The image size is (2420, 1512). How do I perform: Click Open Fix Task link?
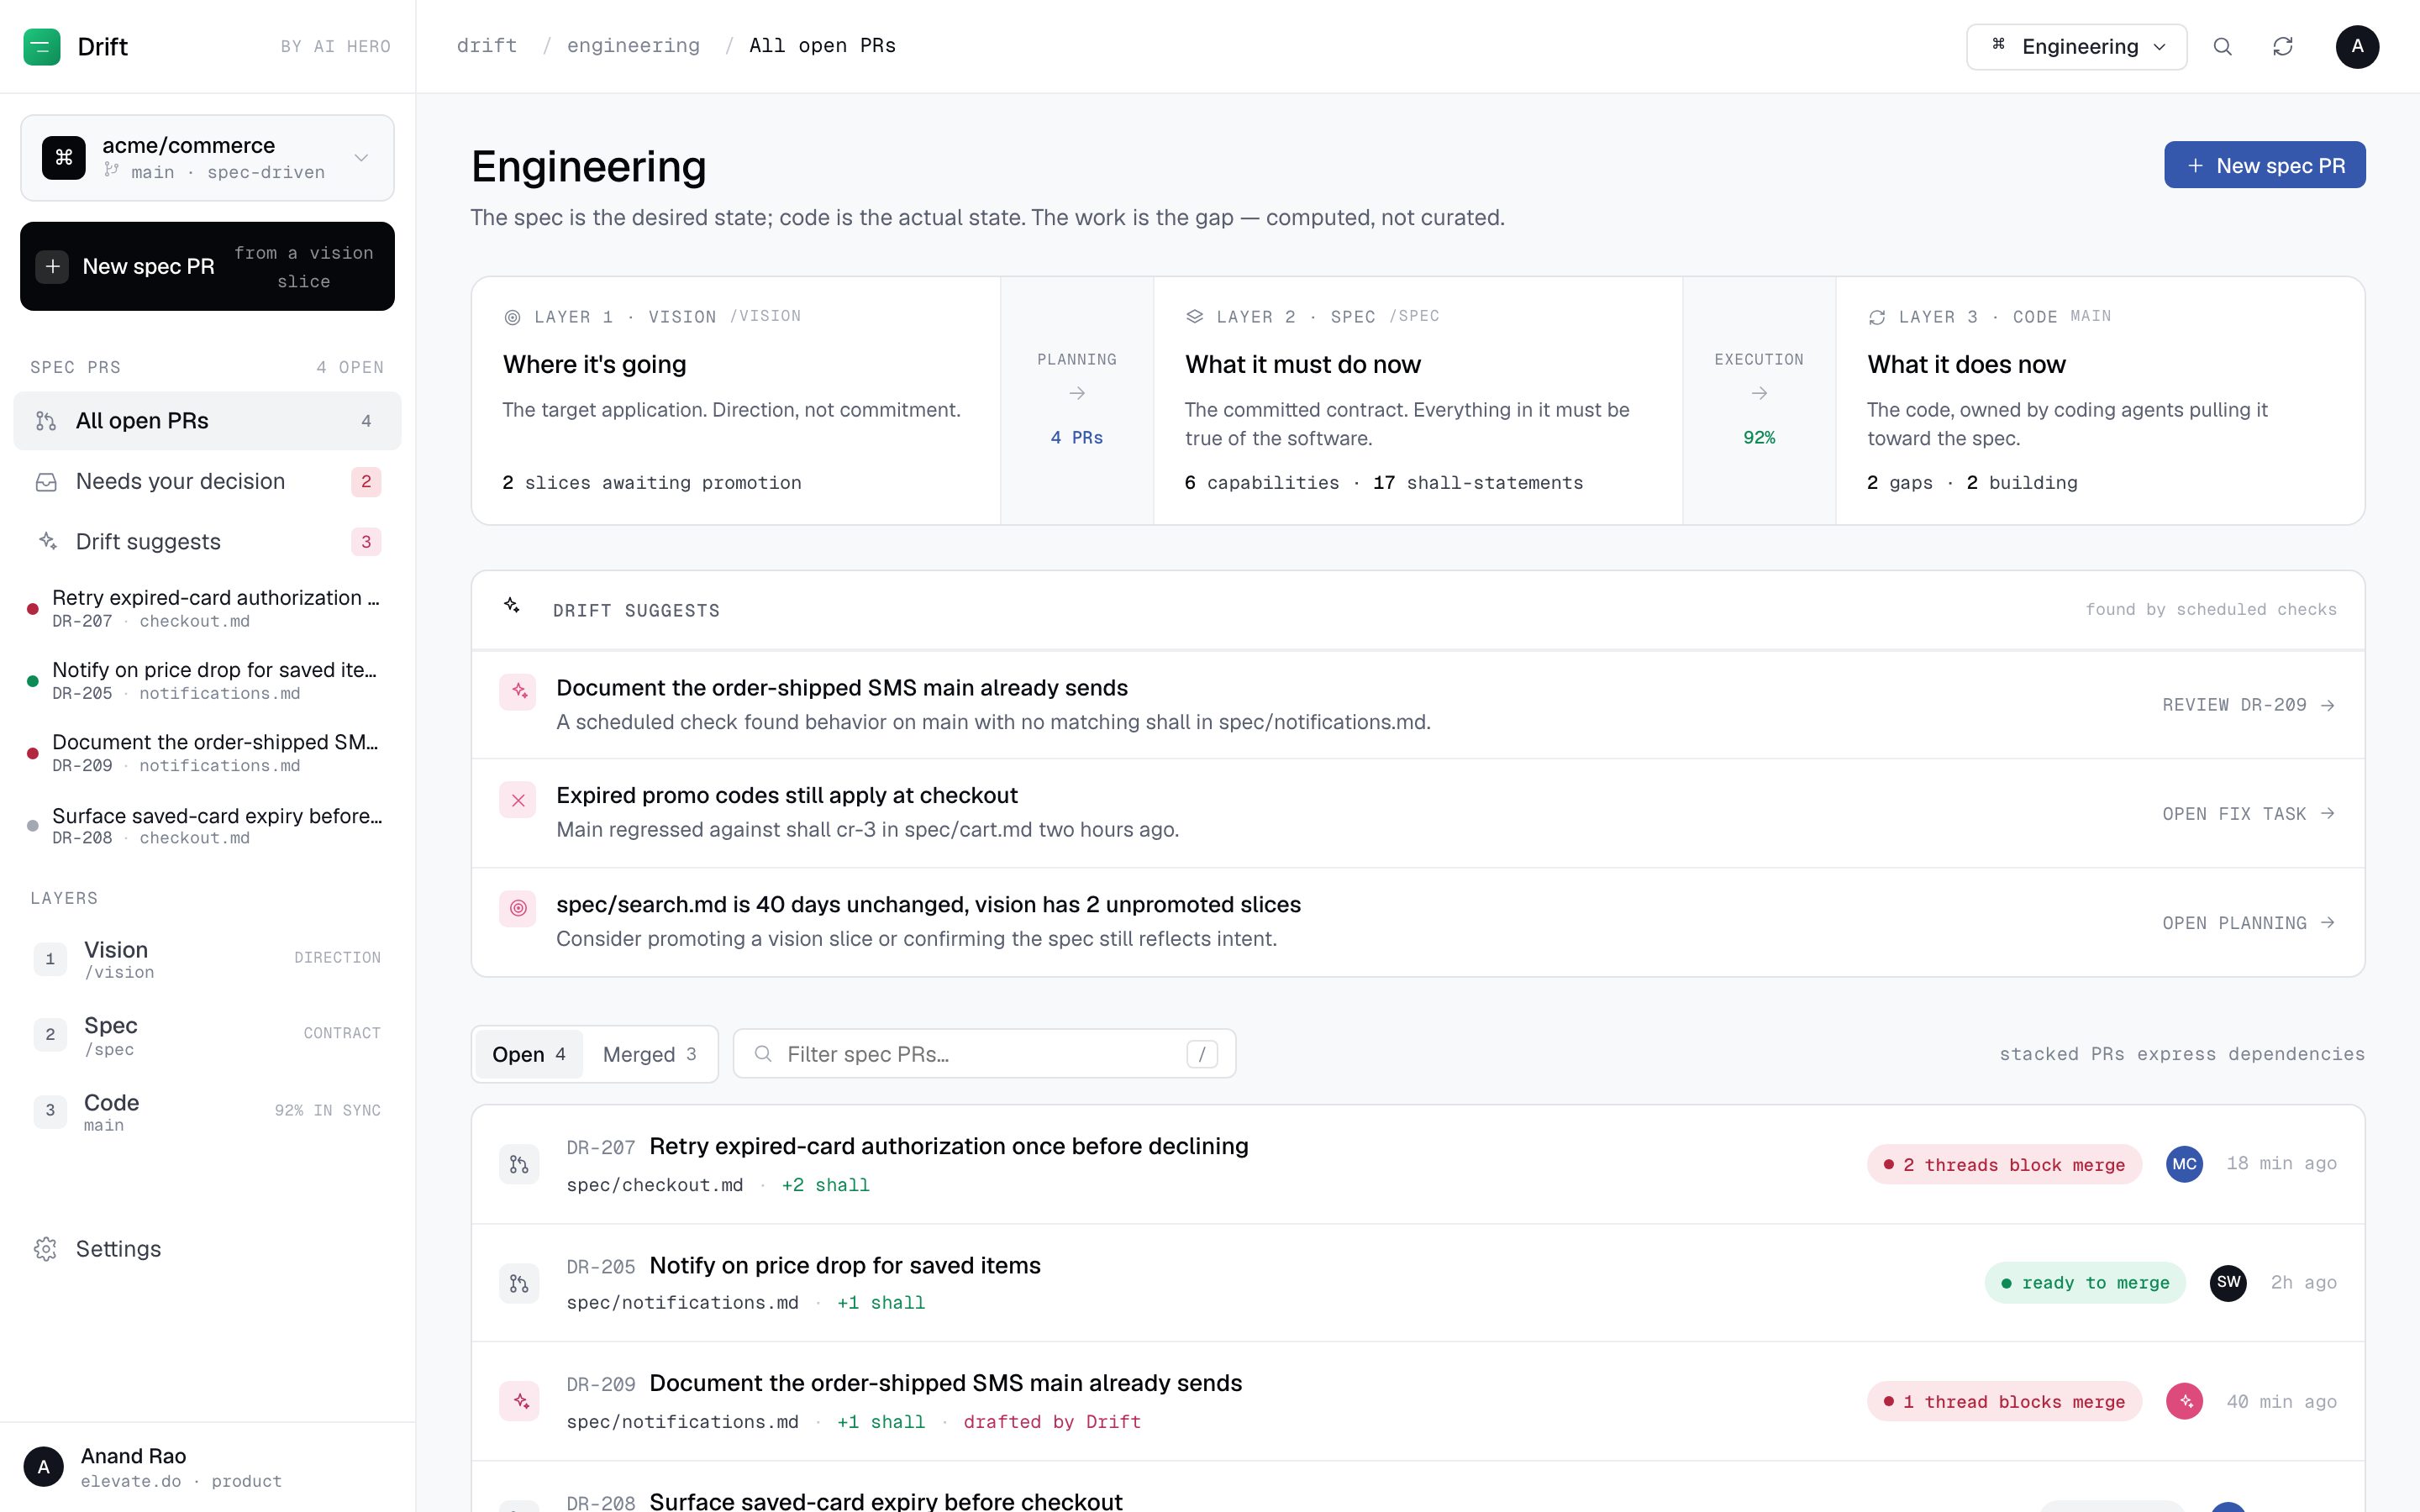(x=2248, y=814)
